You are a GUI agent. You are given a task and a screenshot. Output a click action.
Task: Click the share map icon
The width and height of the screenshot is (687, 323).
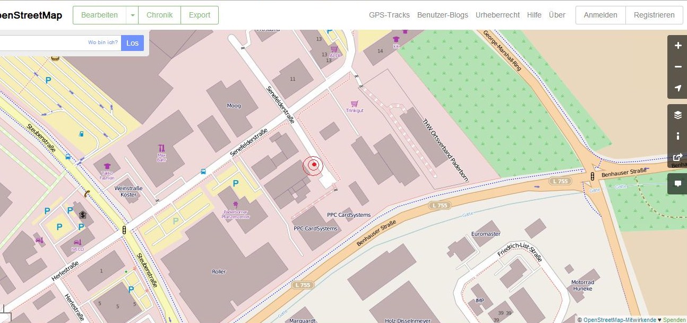[677, 157]
